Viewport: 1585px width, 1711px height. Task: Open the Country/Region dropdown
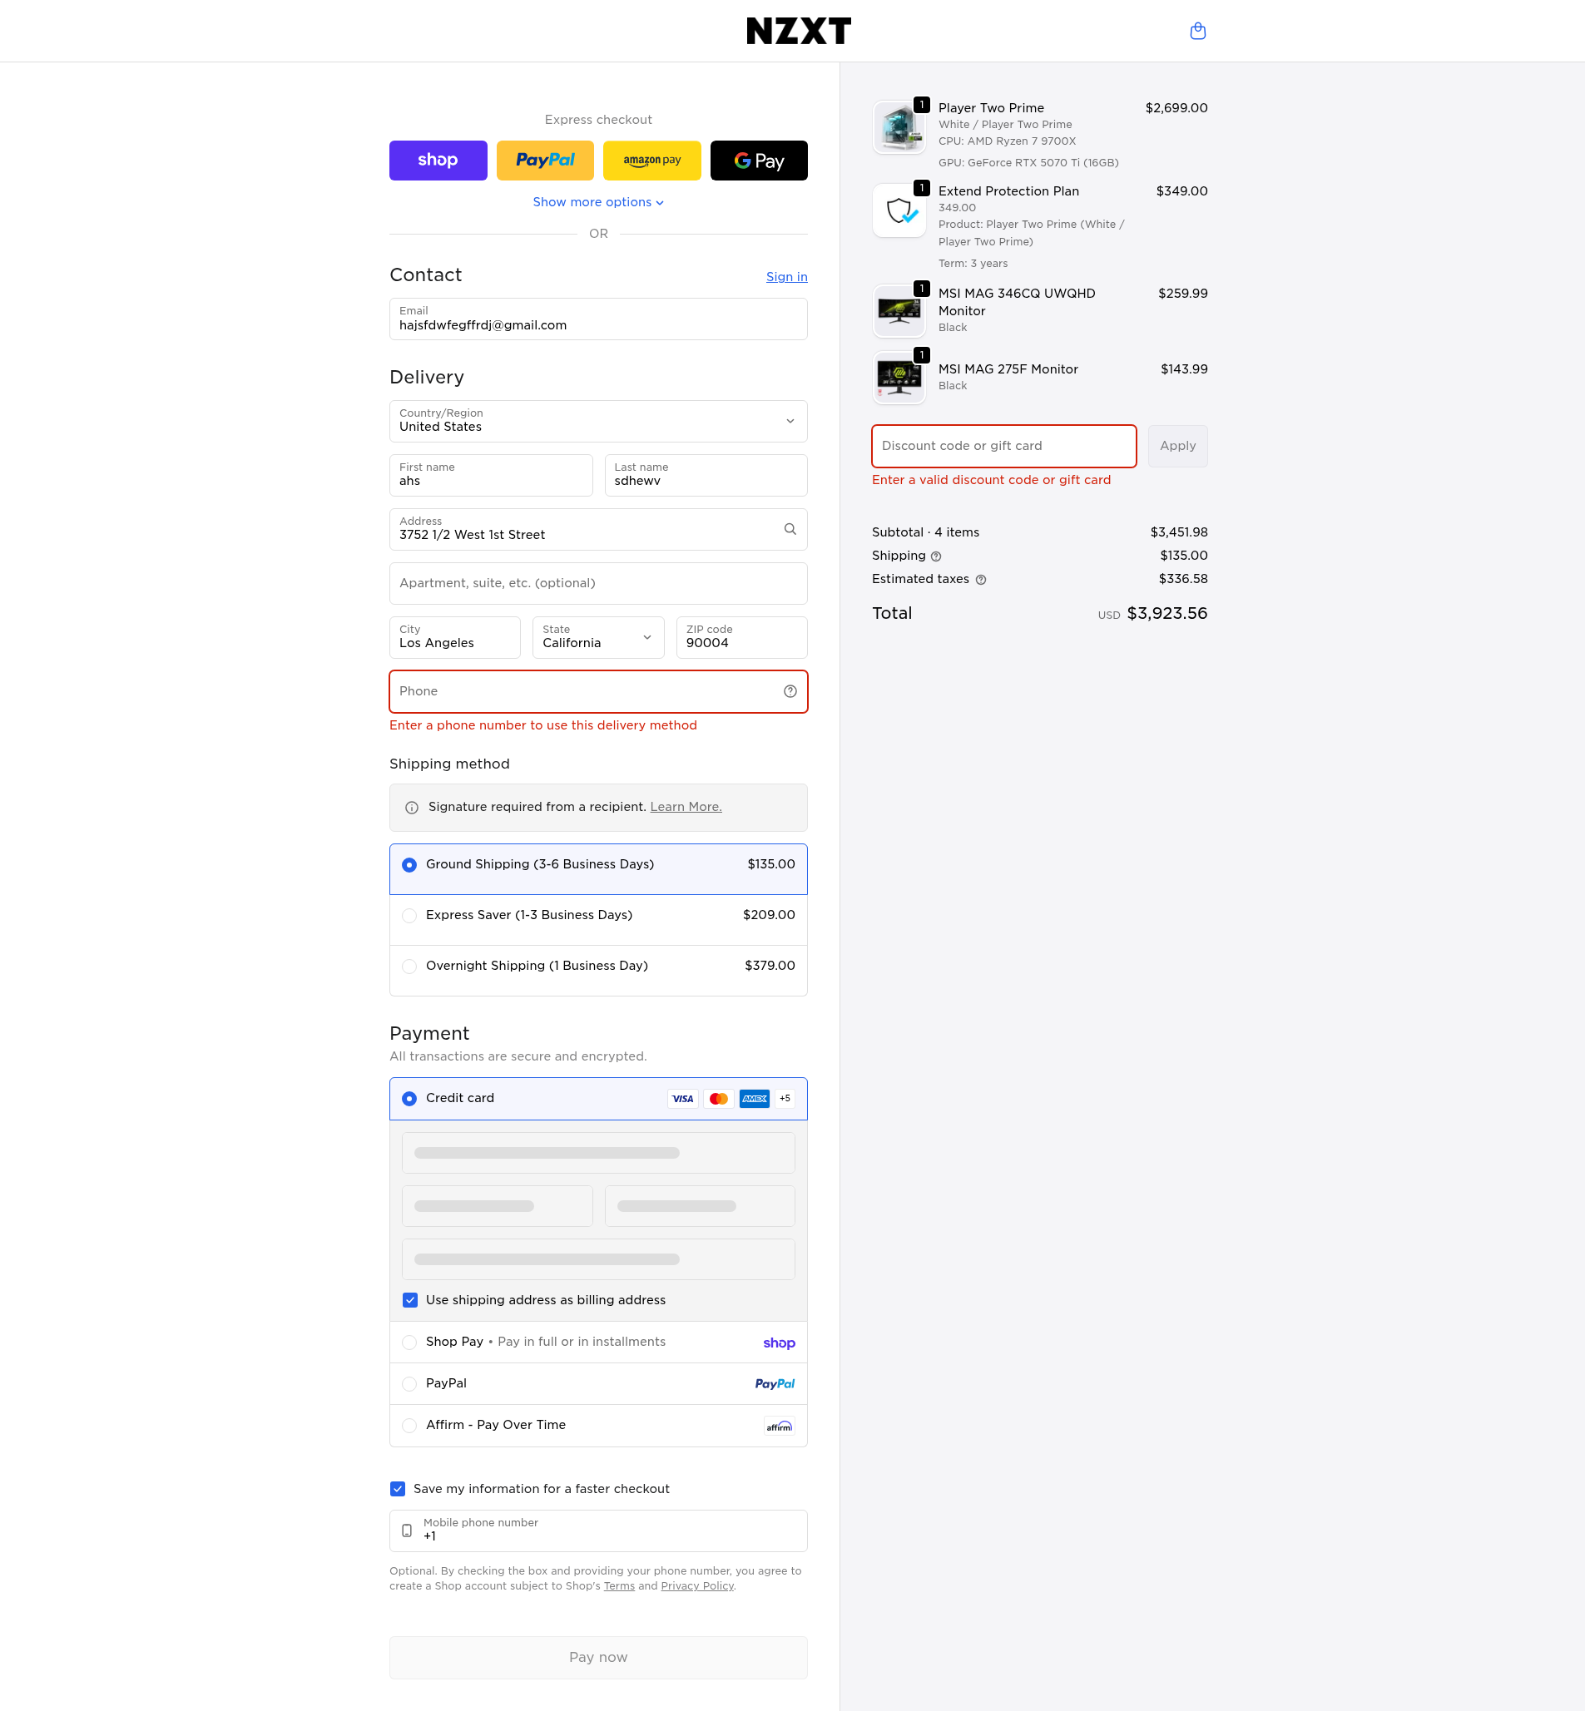coord(597,421)
